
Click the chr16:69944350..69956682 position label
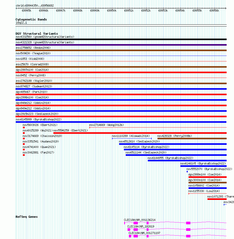35,6
